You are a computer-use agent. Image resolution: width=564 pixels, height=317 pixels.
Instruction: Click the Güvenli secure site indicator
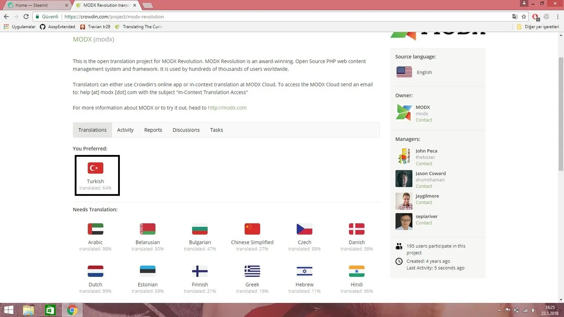pyautogui.click(x=47, y=17)
